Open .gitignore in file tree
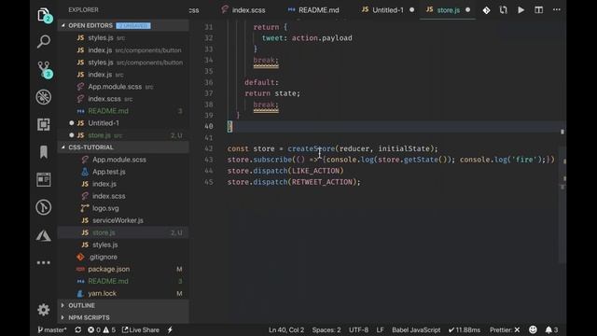Image resolution: width=597 pixels, height=336 pixels. [123, 258]
